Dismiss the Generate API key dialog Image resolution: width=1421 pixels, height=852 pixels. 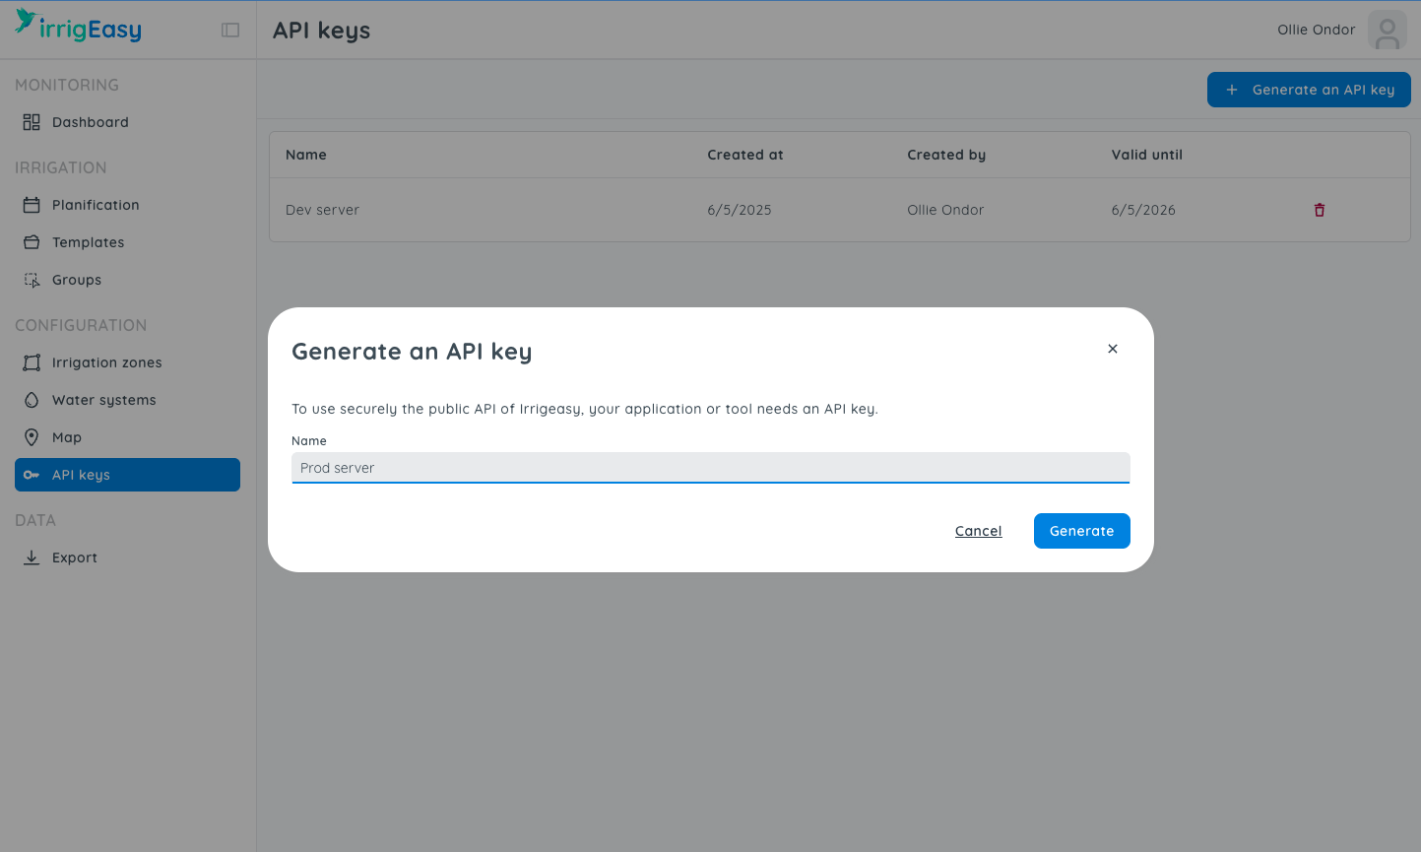1112,349
